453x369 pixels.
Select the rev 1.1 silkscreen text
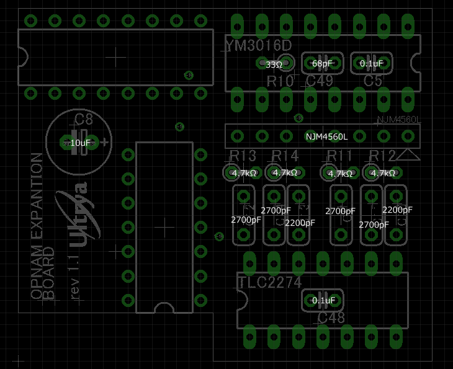pyautogui.click(x=74, y=277)
